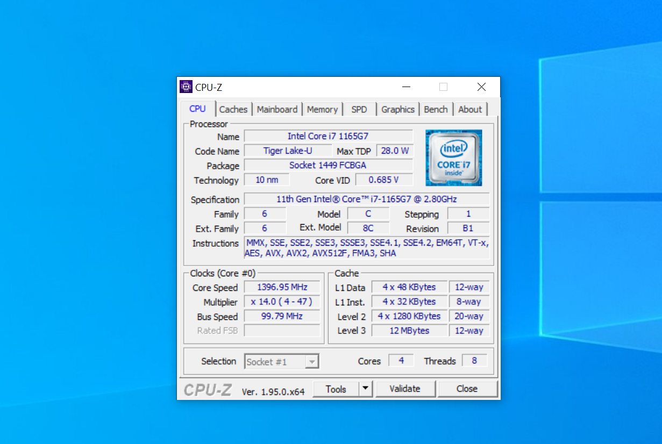This screenshot has height=444, width=662.
Task: Open the SPD tab
Action: 359,109
